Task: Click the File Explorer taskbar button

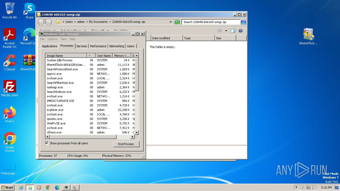Action: click(x=30, y=188)
